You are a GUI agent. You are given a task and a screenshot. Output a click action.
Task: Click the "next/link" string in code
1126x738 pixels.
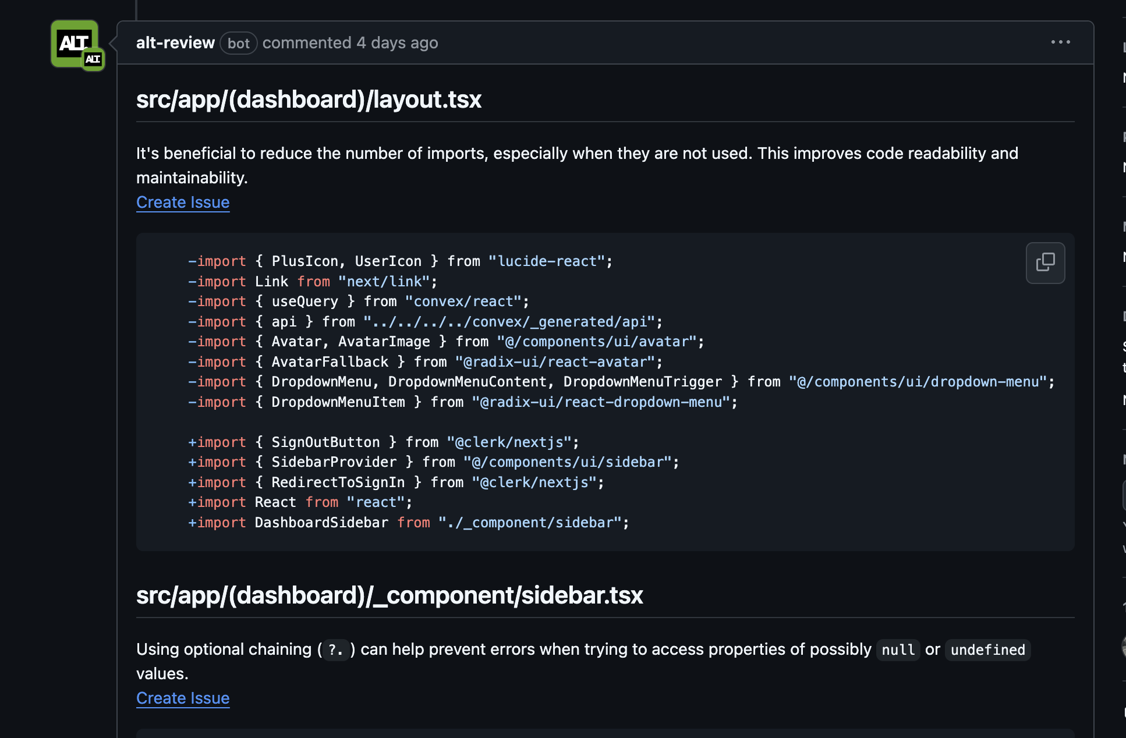(x=384, y=282)
